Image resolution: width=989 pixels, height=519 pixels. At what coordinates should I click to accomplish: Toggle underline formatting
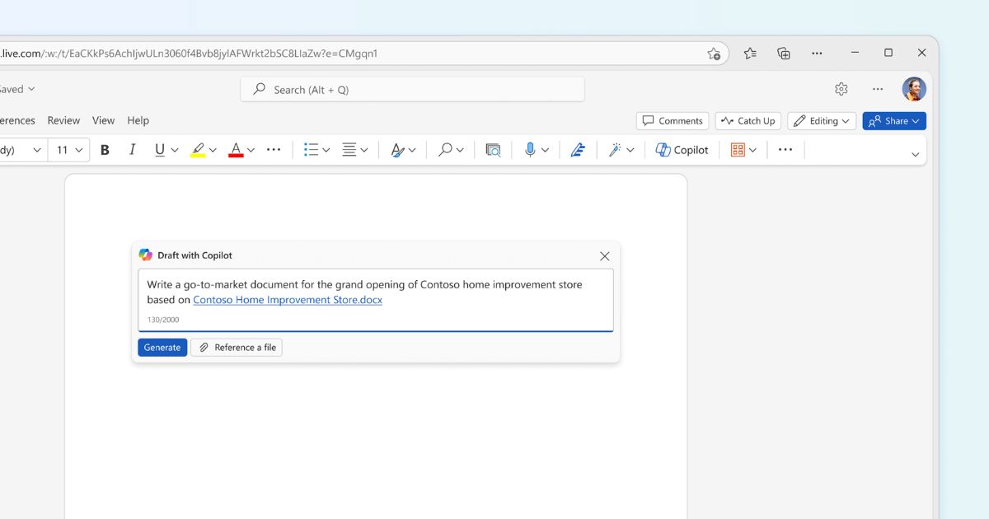tap(159, 150)
